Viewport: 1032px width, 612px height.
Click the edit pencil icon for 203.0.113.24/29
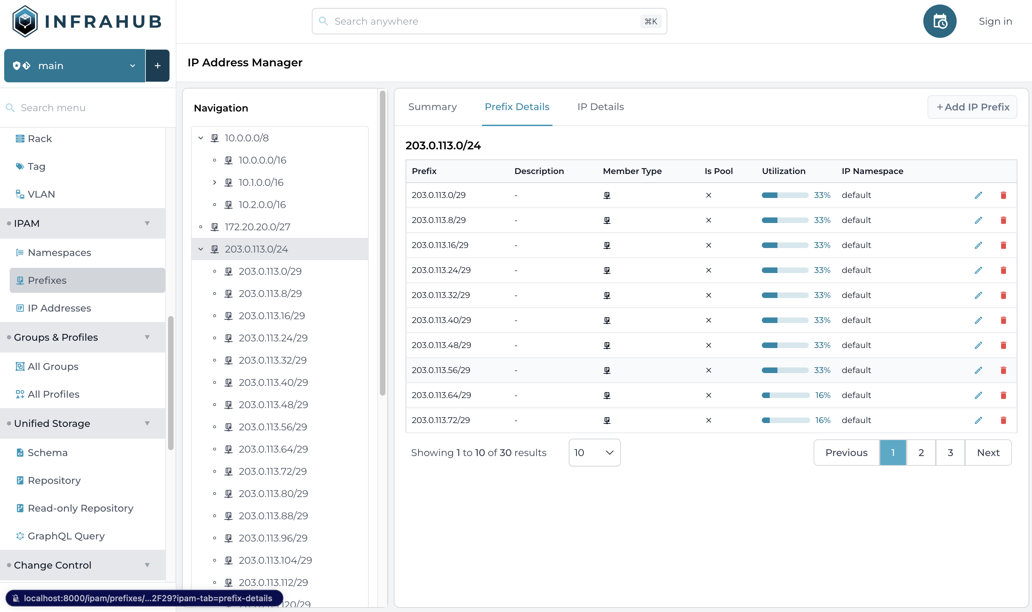(979, 270)
